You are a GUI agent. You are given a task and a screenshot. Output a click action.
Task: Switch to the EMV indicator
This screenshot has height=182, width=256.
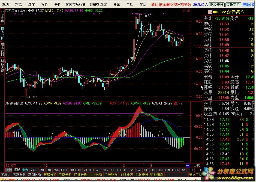[106, 170]
